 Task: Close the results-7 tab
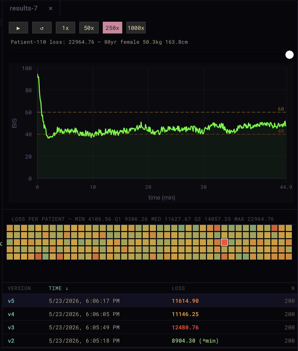(x=50, y=8)
